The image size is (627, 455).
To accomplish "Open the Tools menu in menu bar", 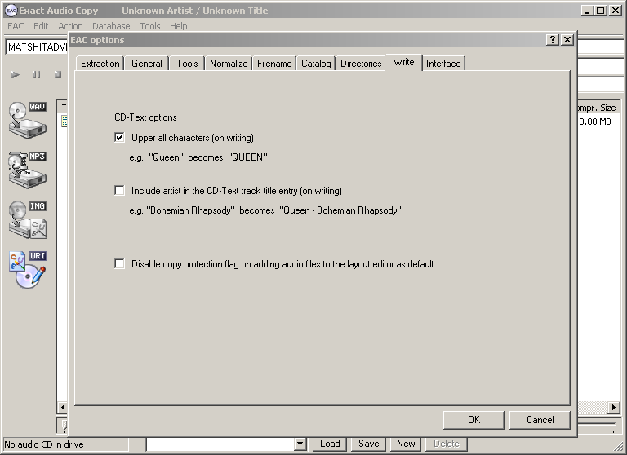I will [x=150, y=26].
